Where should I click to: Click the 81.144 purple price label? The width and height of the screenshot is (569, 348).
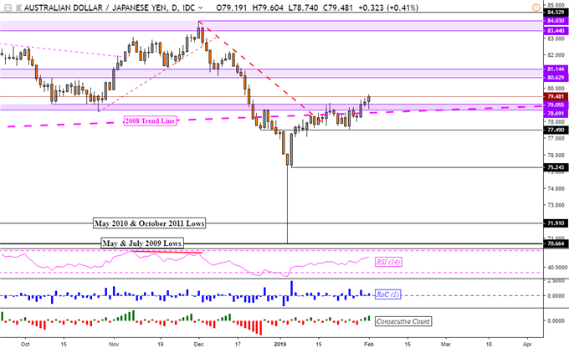[x=556, y=69]
